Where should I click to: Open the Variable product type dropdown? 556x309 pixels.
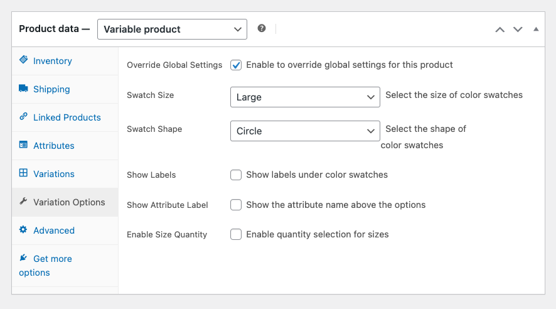[x=173, y=29]
